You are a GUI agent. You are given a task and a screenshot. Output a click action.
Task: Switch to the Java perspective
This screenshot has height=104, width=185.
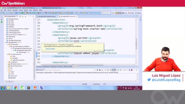(x=125, y=13)
